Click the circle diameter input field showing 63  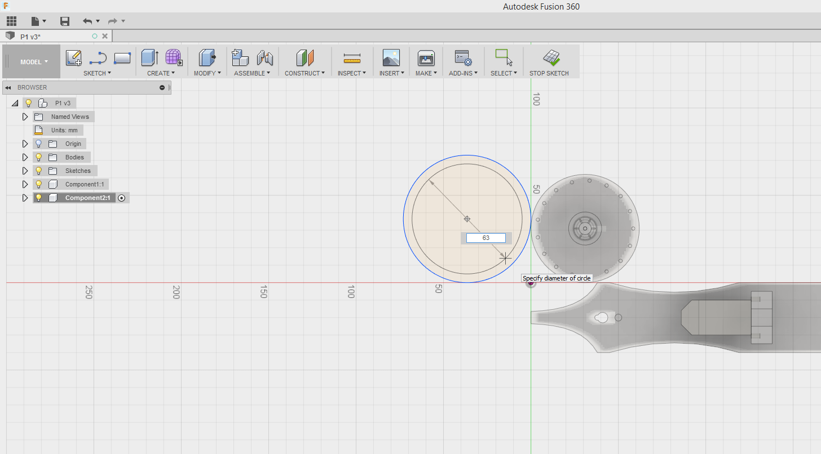(x=486, y=238)
